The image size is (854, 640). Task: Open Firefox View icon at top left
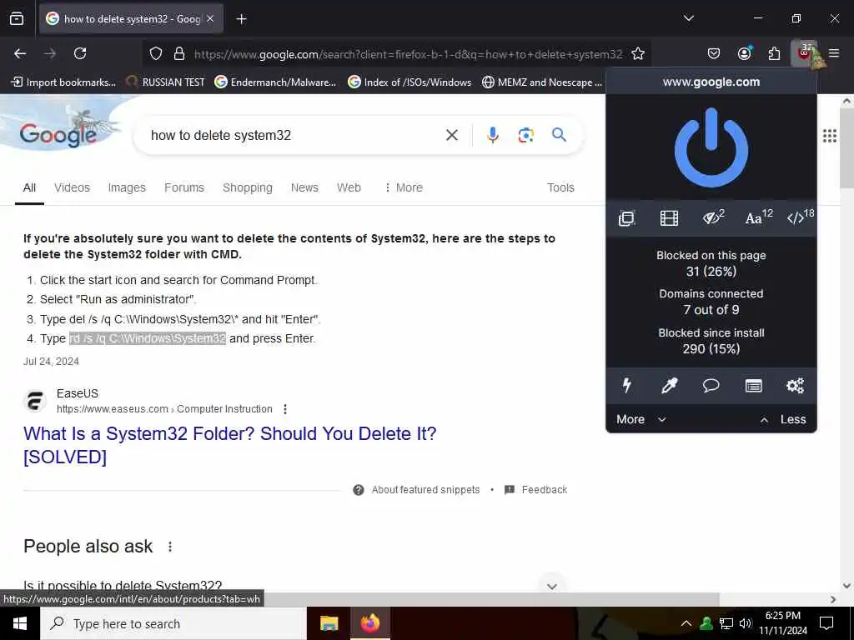[17, 18]
